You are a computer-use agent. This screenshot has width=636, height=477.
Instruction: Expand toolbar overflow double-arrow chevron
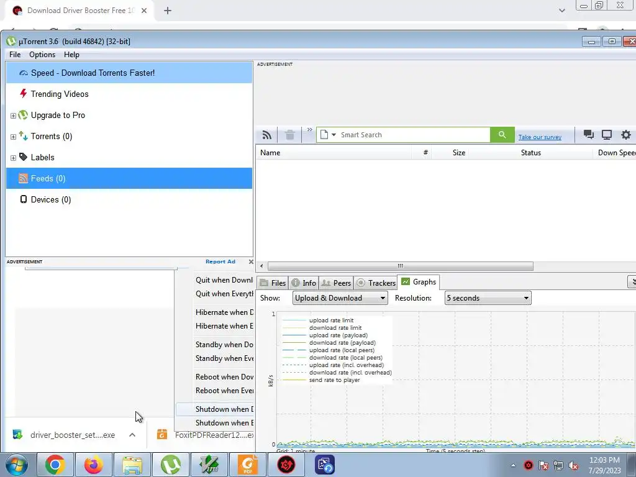[309, 130]
